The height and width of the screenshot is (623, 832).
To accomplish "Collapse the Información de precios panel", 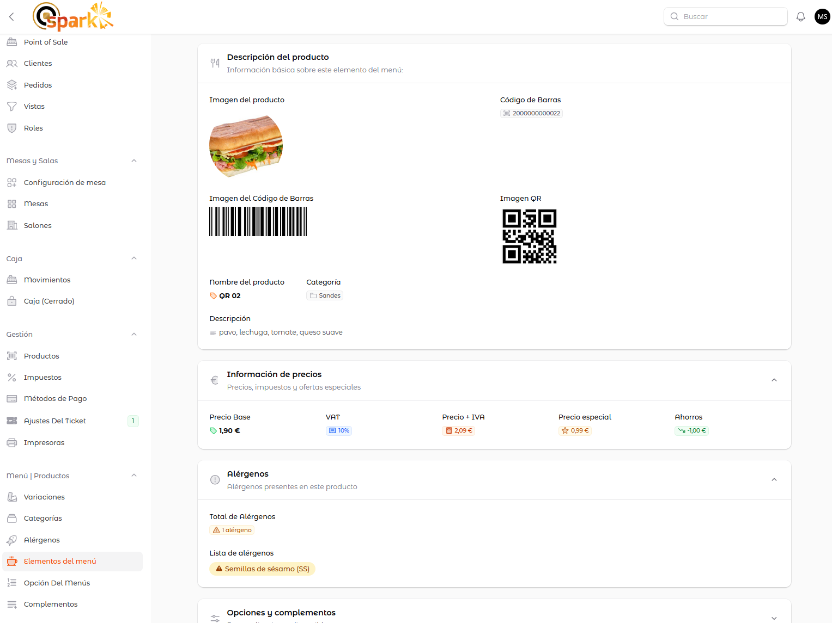I will [x=774, y=380].
